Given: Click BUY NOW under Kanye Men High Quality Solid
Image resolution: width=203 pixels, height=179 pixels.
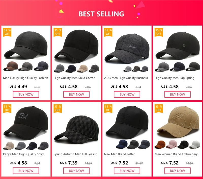Looking at the screenshot, I should [26, 171].
